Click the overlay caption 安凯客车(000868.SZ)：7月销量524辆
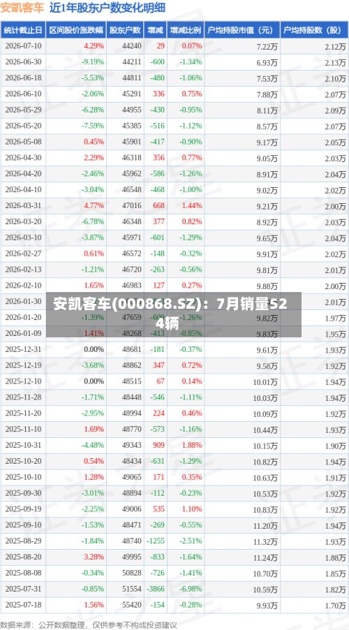 [173, 314]
